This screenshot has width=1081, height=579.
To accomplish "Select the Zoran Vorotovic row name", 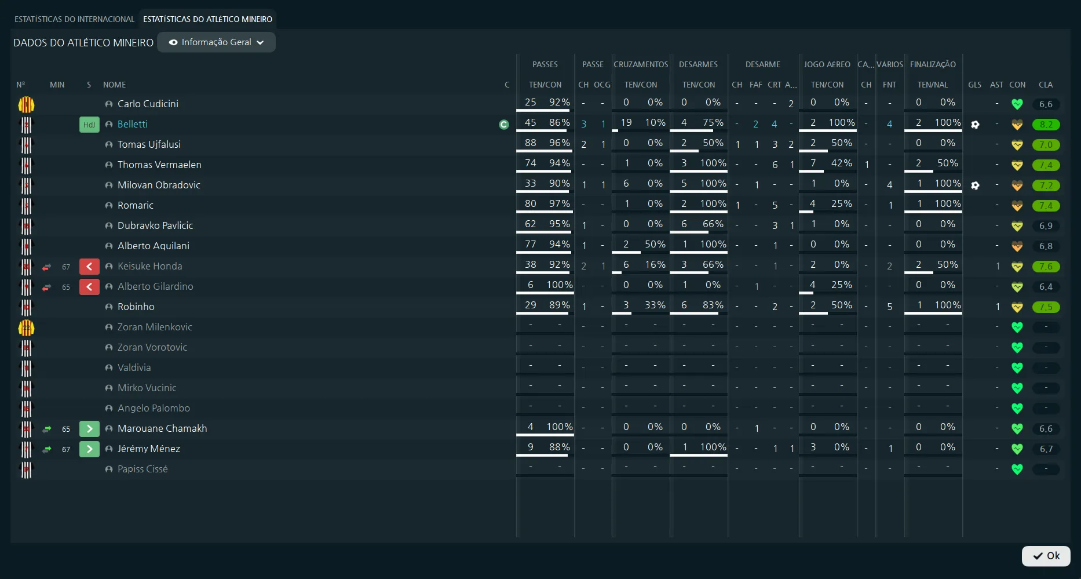I will click(152, 347).
